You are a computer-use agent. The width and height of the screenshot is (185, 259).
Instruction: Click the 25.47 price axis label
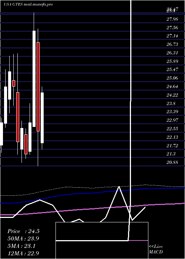(172, 70)
